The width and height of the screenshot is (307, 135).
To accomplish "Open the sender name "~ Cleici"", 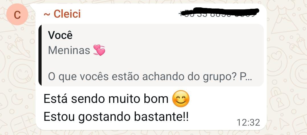I will 62,14.
